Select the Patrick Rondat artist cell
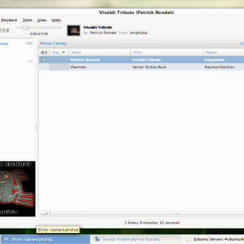 click(85, 60)
